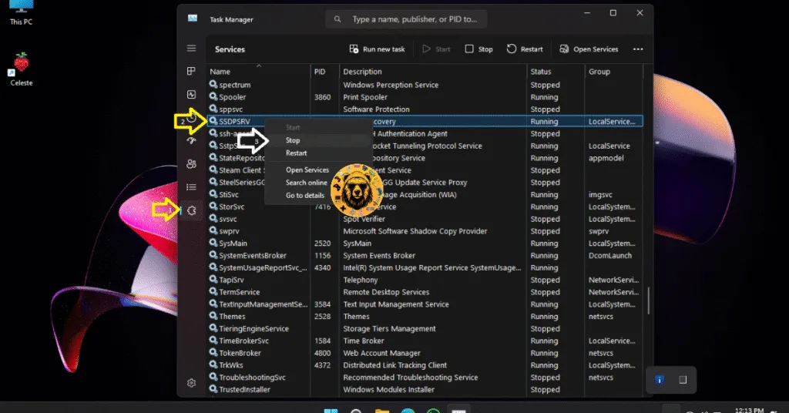
Task: Select the StorSvc service row
Action: (425, 206)
